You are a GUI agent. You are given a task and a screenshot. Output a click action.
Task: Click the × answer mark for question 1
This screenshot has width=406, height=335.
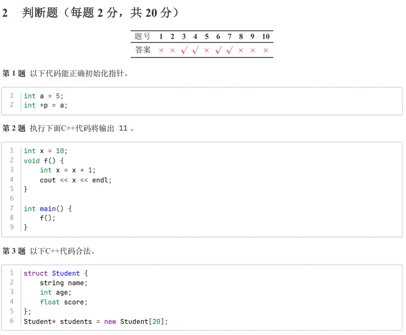161,50
